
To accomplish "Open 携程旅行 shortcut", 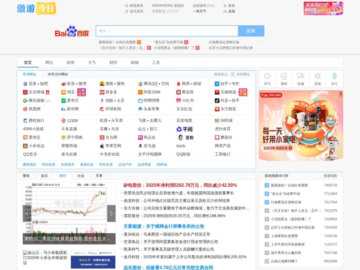I will click(x=34, y=121).
